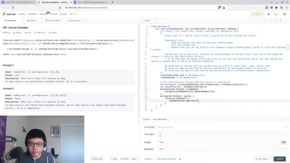Click the Add to List heart button
This screenshot has height=163, width=290.
pyautogui.click(x=40, y=33)
